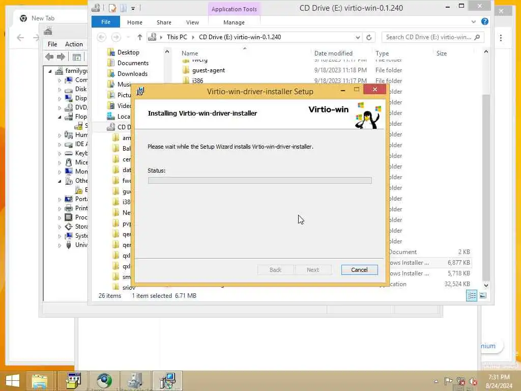
Task: Sort files by Date modified column
Action: pyautogui.click(x=333, y=53)
